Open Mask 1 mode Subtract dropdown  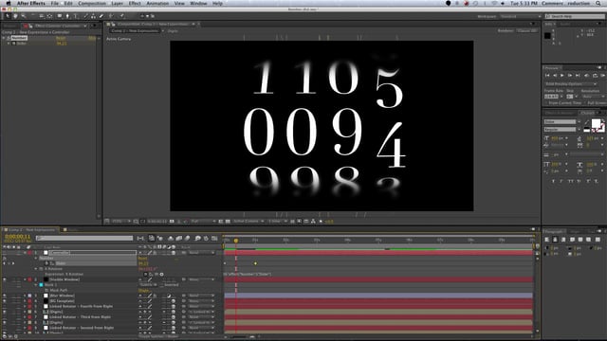coord(149,285)
